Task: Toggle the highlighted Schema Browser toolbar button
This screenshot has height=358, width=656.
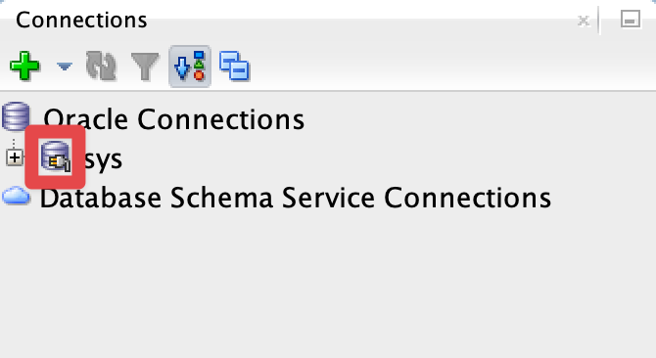Action: coord(190,67)
